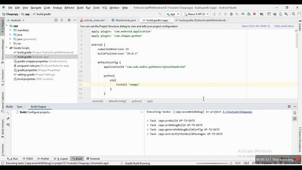Click the Debug app bug icon
The height and width of the screenshot is (170, 302).
[x=231, y=14]
